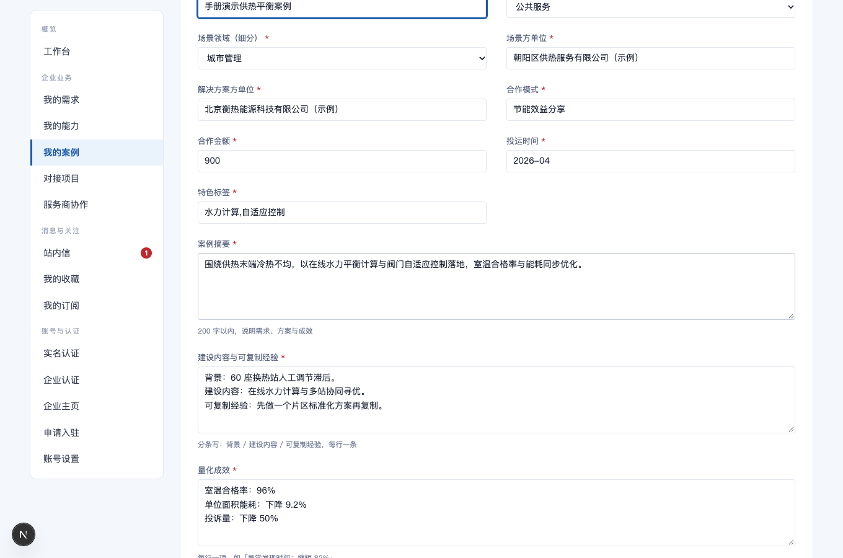Open 实名认证 sidebar entry

(97, 353)
